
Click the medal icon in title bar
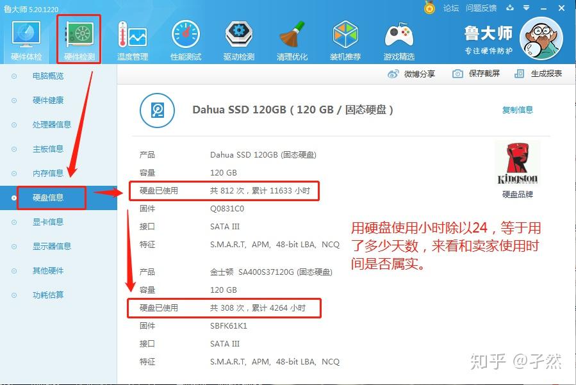429,8
